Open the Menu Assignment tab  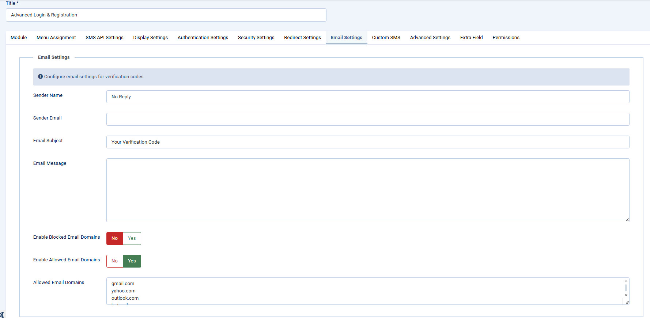56,38
